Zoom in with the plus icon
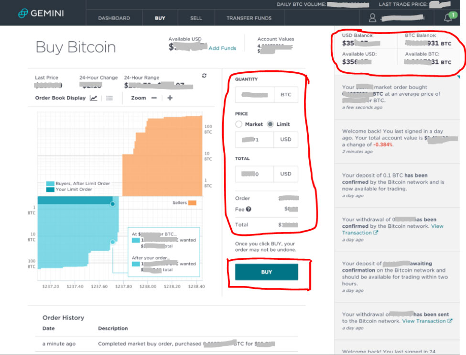The width and height of the screenshot is (466, 355). tap(170, 98)
